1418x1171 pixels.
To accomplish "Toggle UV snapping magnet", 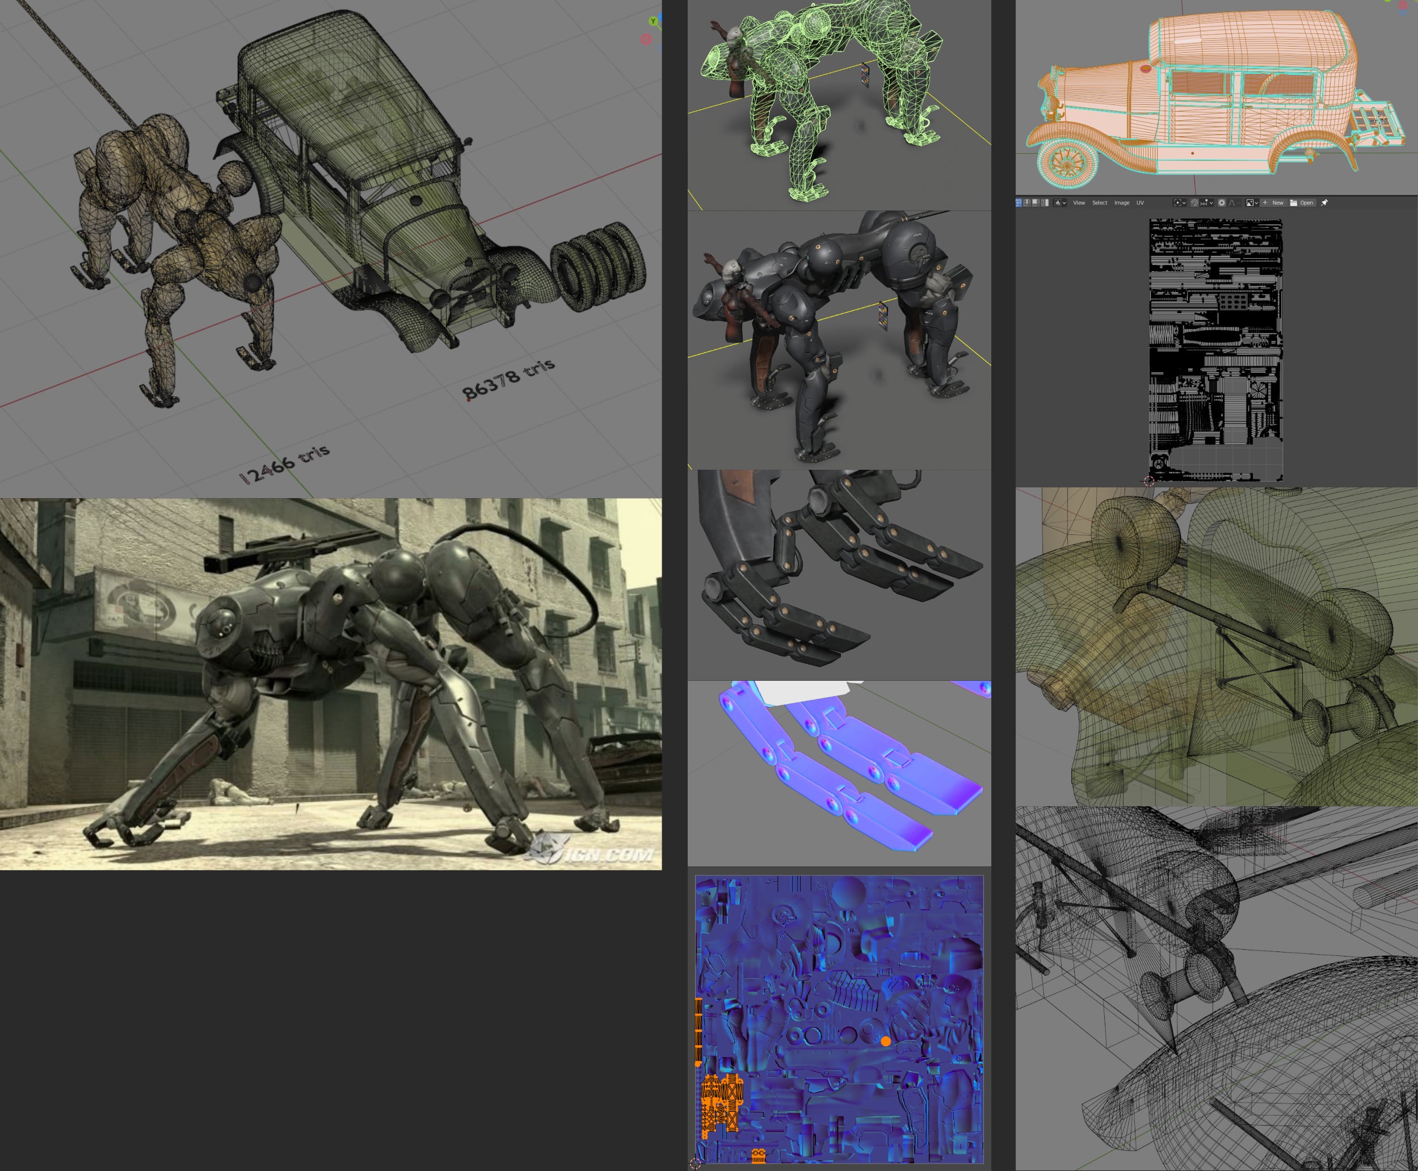I will [1194, 203].
